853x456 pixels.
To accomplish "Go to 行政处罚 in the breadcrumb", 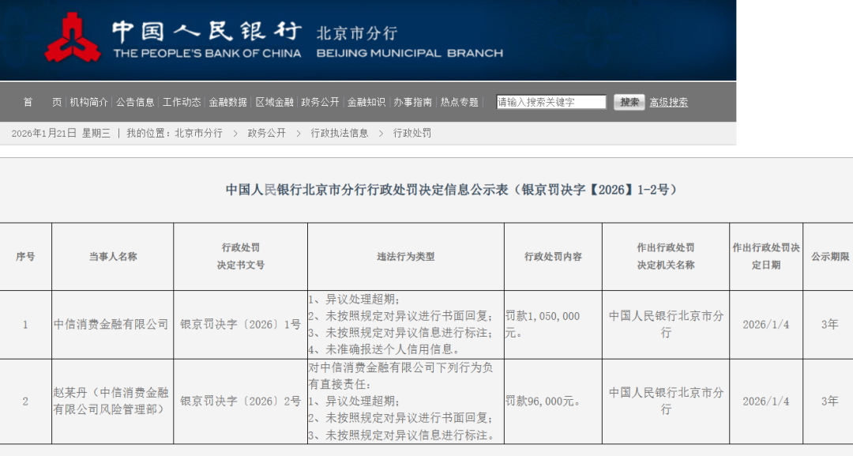I will [411, 134].
